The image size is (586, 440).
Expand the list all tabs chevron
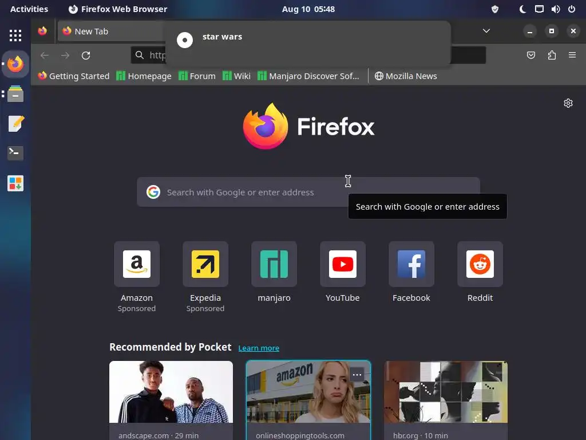(486, 31)
